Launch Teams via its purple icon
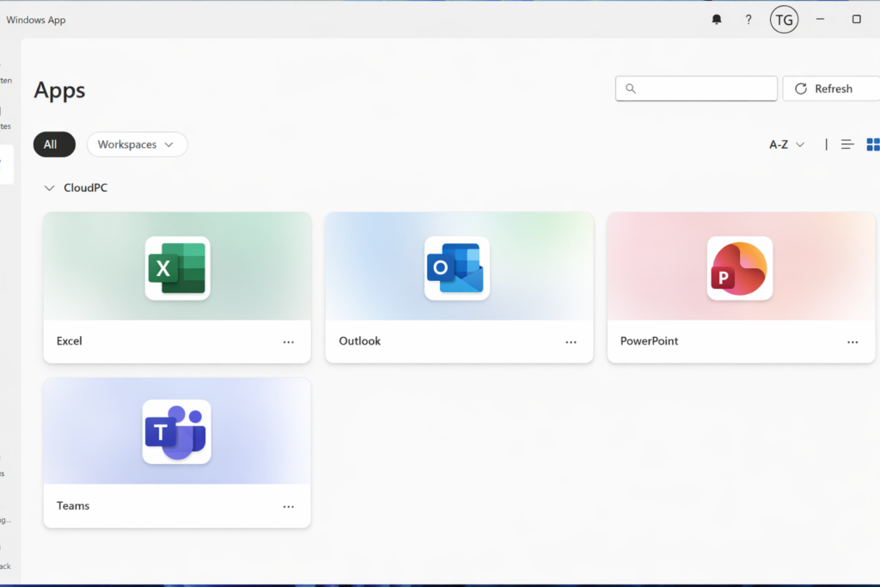Image resolution: width=880 pixels, height=587 pixels. pyautogui.click(x=177, y=431)
